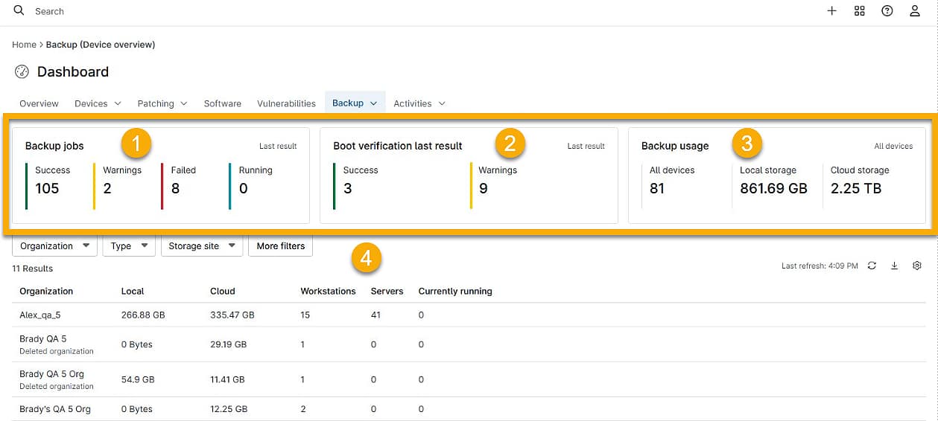Open the apps grid icon
Image resolution: width=938 pixels, height=421 pixels.
859,11
